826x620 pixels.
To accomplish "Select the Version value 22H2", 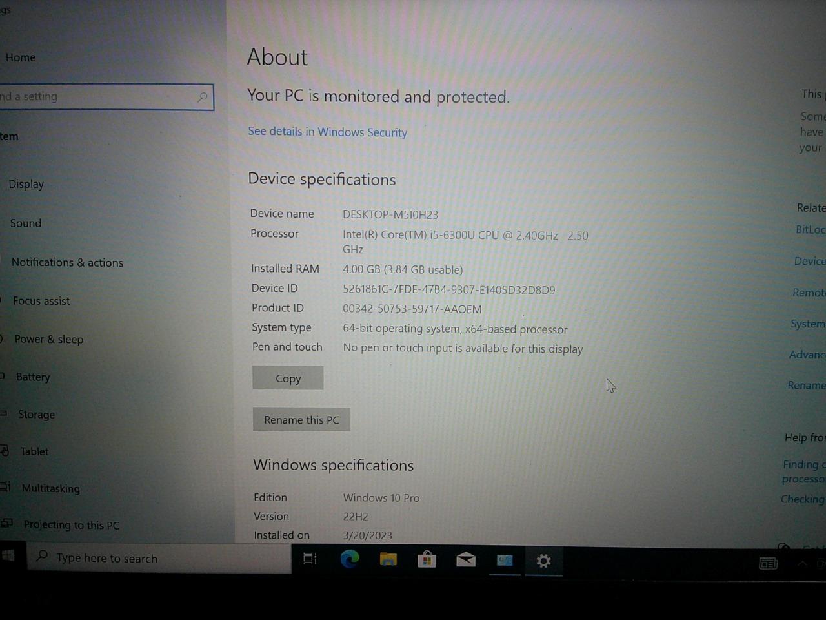I will click(x=356, y=517).
